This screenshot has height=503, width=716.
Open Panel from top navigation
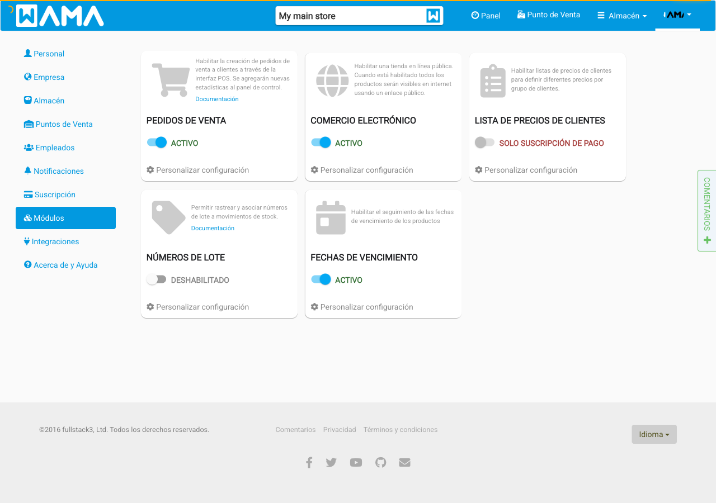click(x=486, y=16)
